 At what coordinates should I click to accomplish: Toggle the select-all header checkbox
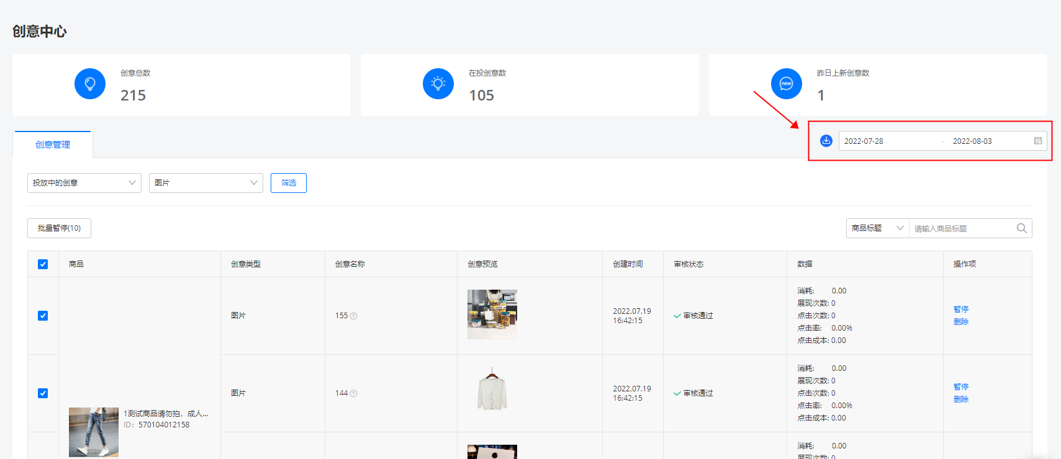click(43, 264)
